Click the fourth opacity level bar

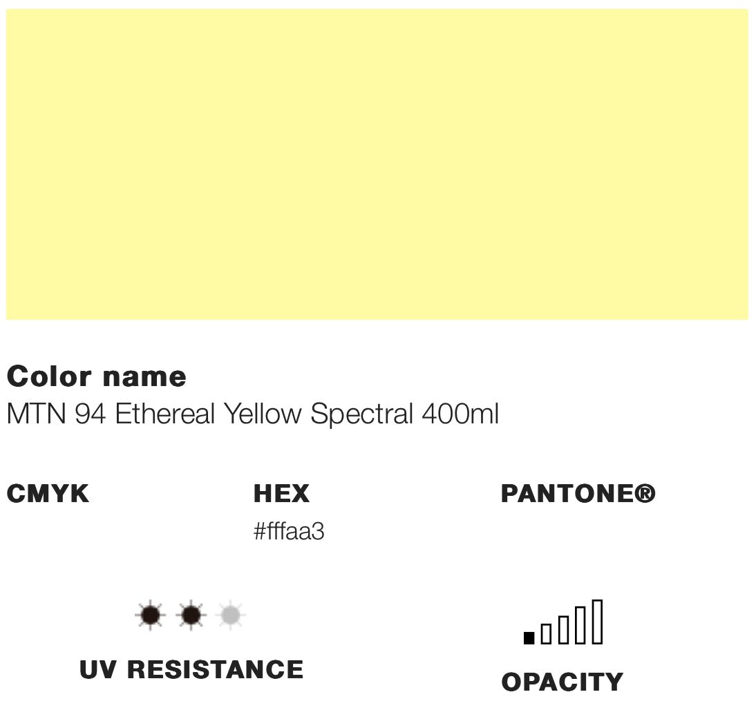580,625
